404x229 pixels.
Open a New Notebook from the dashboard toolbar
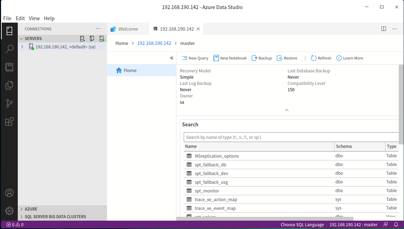point(230,58)
